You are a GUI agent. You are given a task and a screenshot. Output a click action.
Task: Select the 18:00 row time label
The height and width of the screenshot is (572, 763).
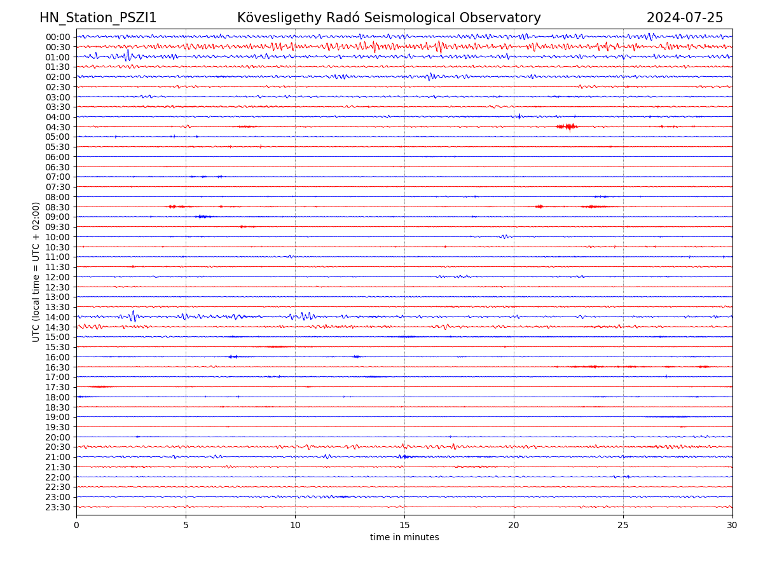(x=58, y=397)
